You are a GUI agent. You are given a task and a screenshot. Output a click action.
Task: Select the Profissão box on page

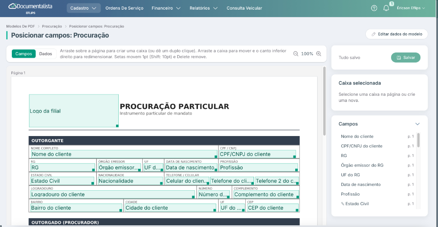tap(259, 168)
